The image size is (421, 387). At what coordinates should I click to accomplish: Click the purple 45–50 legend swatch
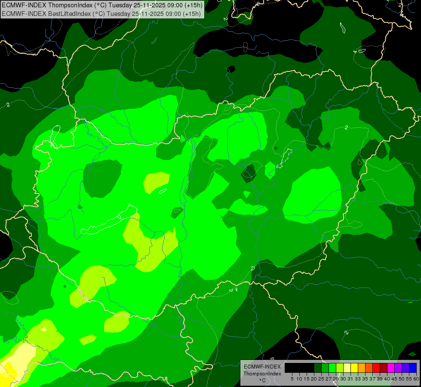pos(398,368)
